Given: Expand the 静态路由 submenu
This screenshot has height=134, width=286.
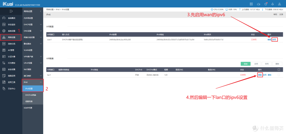Looking at the screenshot, I should 41,44.
